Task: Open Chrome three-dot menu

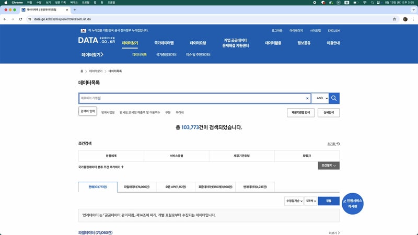Action: [x=413, y=19]
